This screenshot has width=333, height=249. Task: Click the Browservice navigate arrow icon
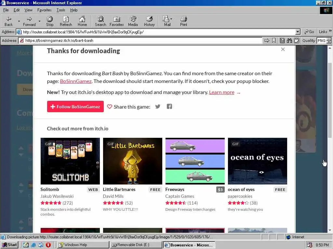pos(267,41)
